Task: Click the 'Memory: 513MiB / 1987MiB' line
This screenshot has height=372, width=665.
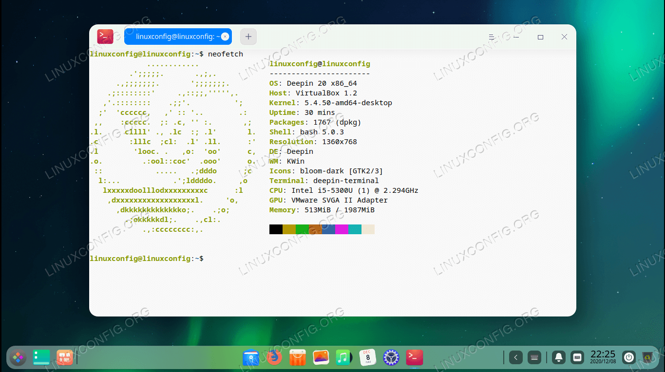Action: (322, 210)
